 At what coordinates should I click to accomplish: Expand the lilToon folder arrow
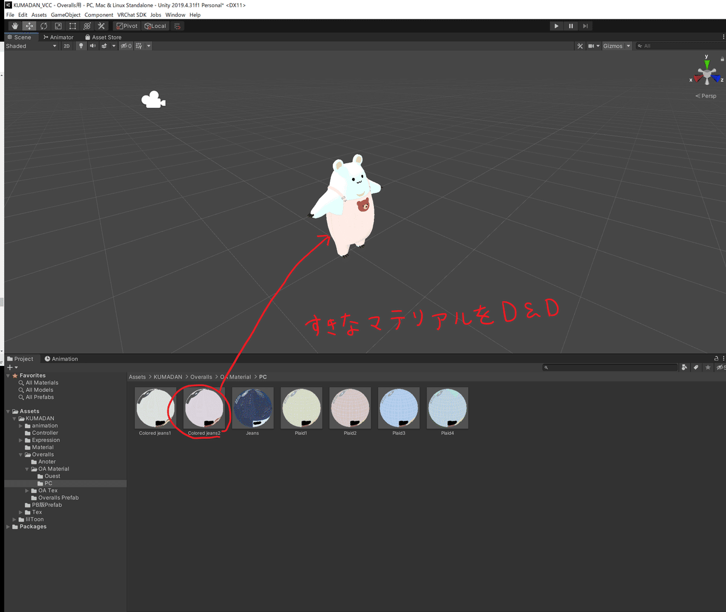coord(15,519)
